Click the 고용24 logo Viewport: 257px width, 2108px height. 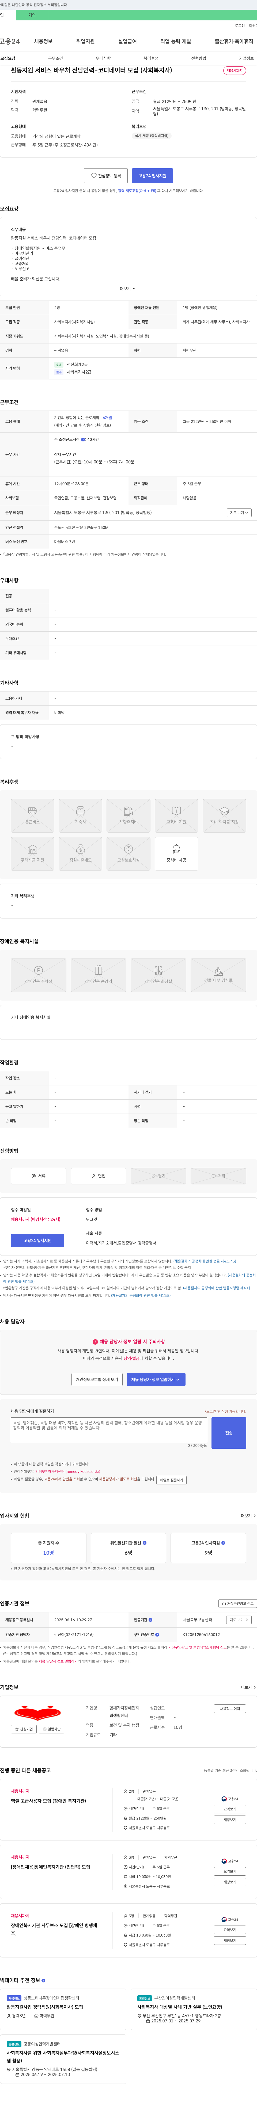(10, 41)
